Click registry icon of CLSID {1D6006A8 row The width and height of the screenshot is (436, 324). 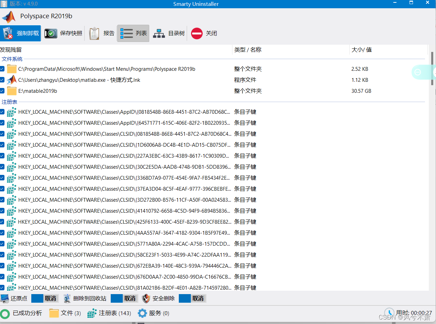coord(12,145)
